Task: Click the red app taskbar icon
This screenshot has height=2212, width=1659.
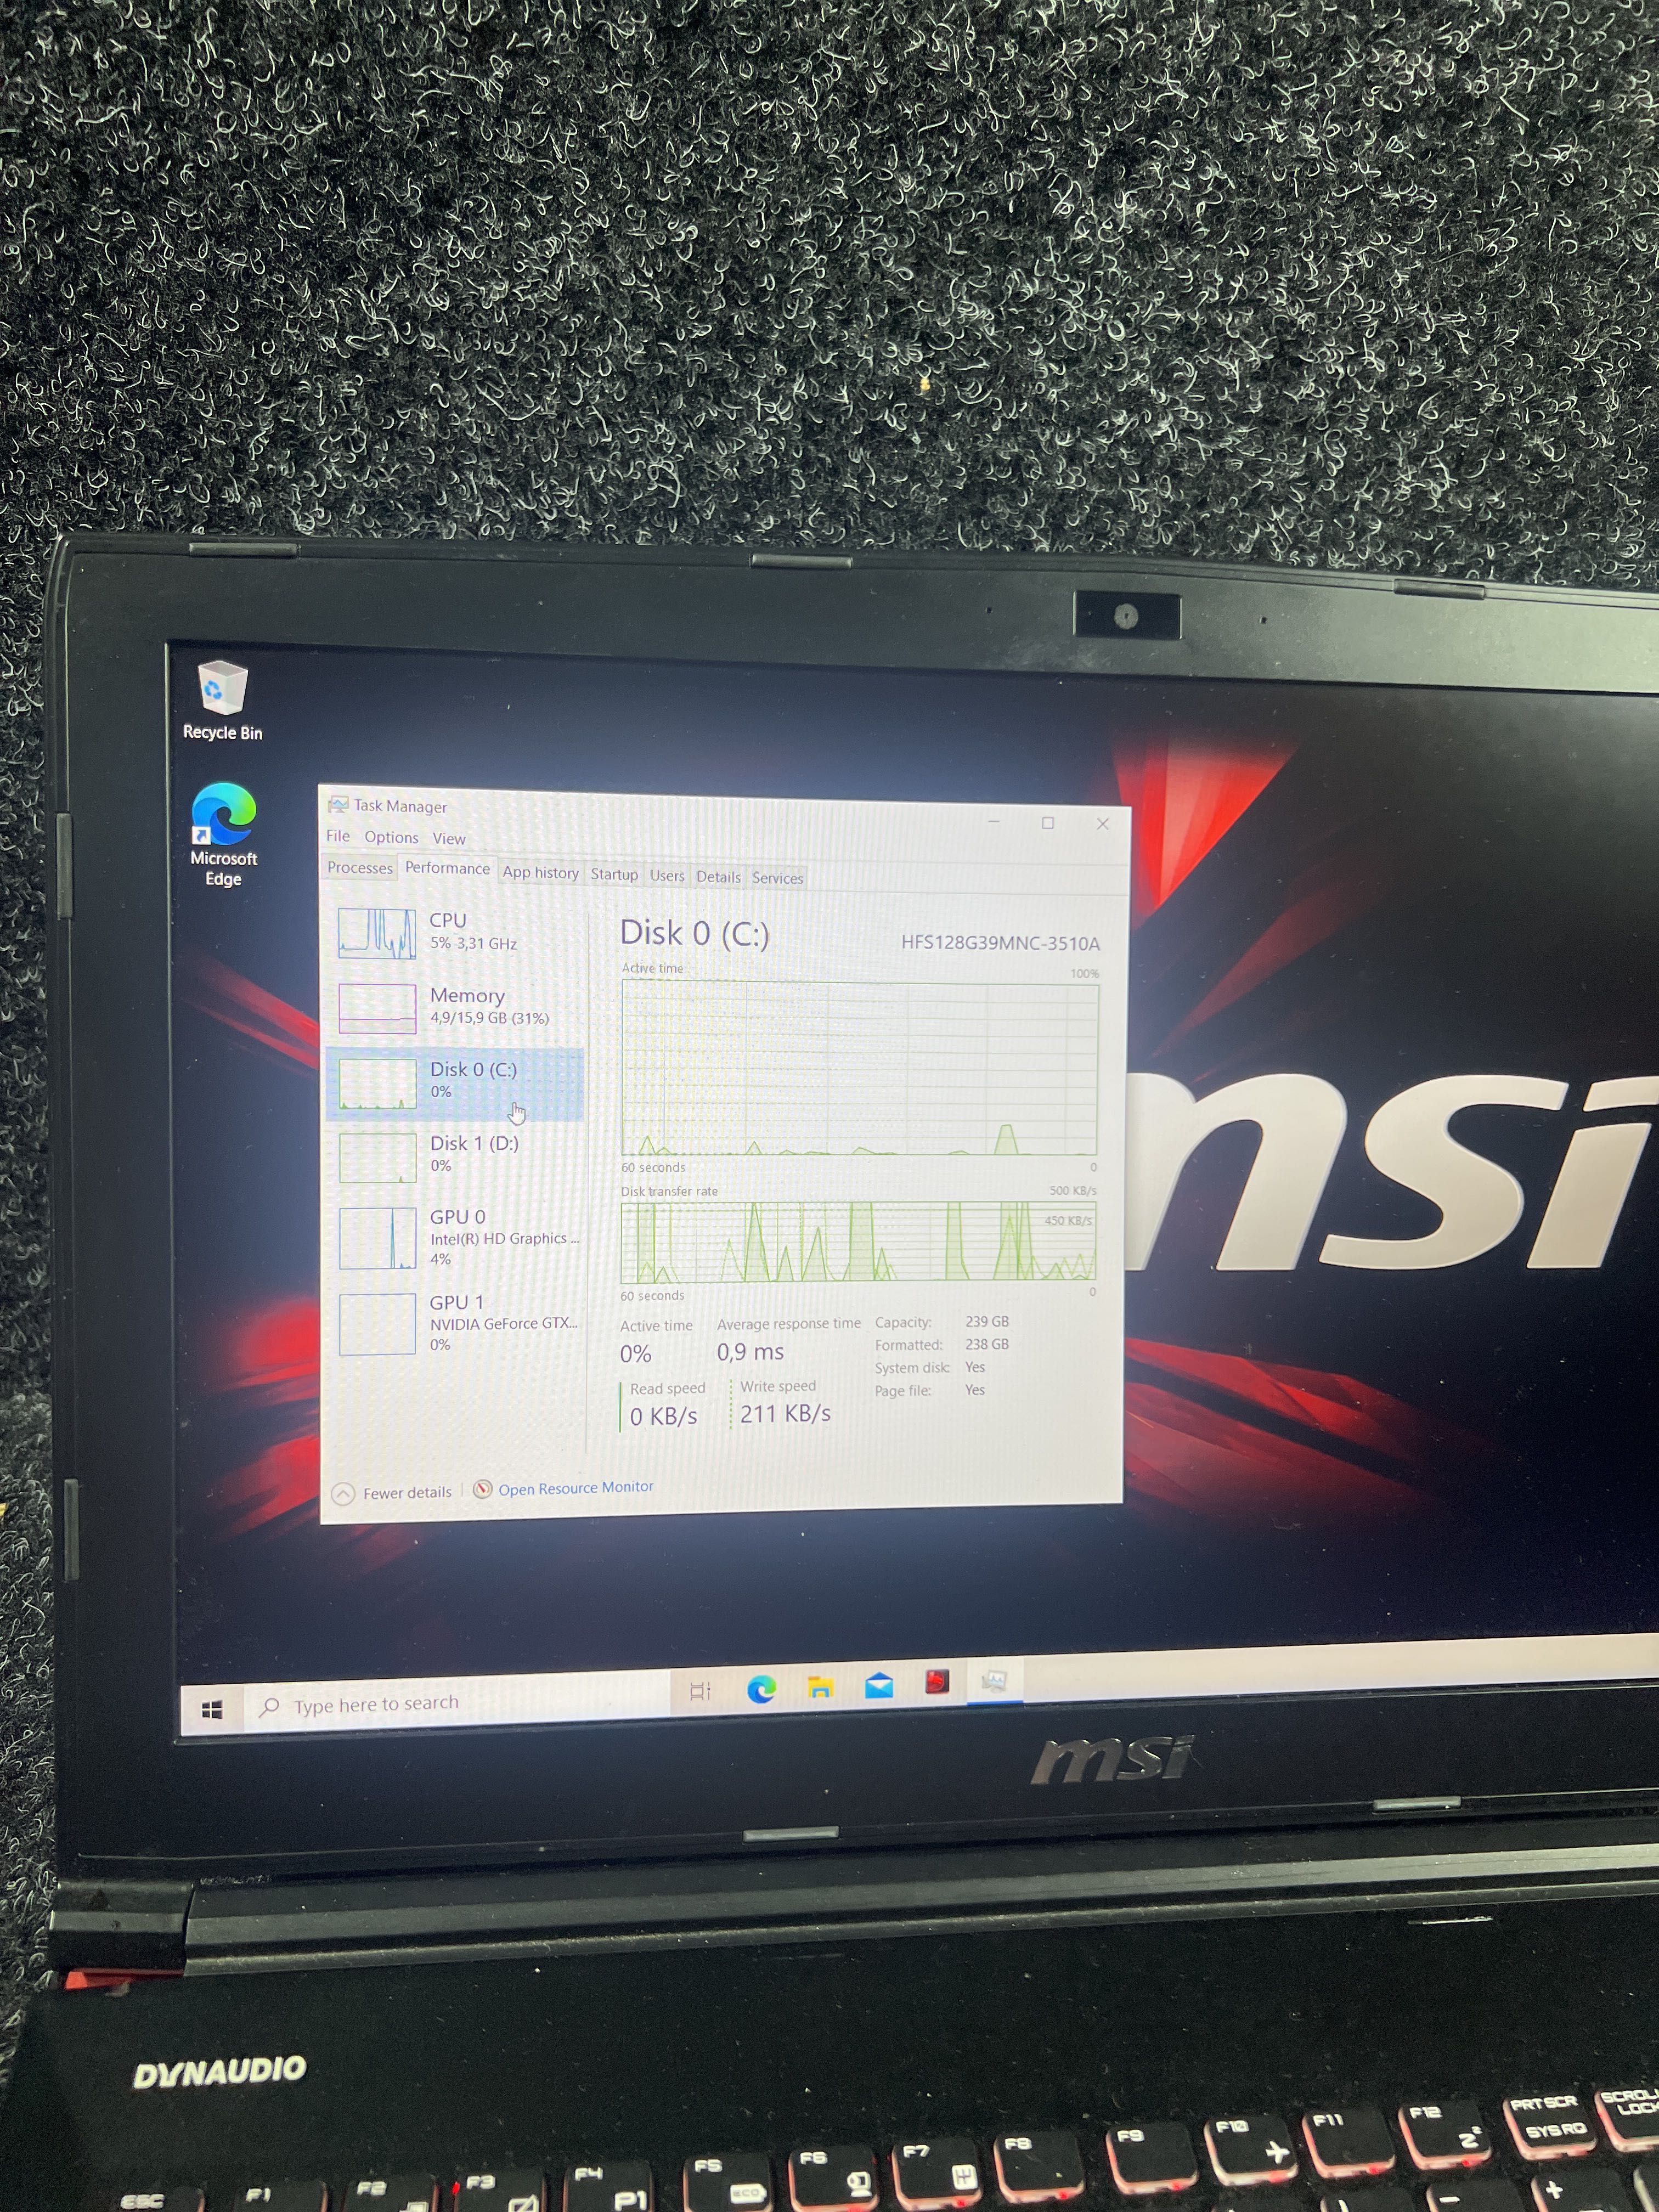Action: tap(937, 1683)
